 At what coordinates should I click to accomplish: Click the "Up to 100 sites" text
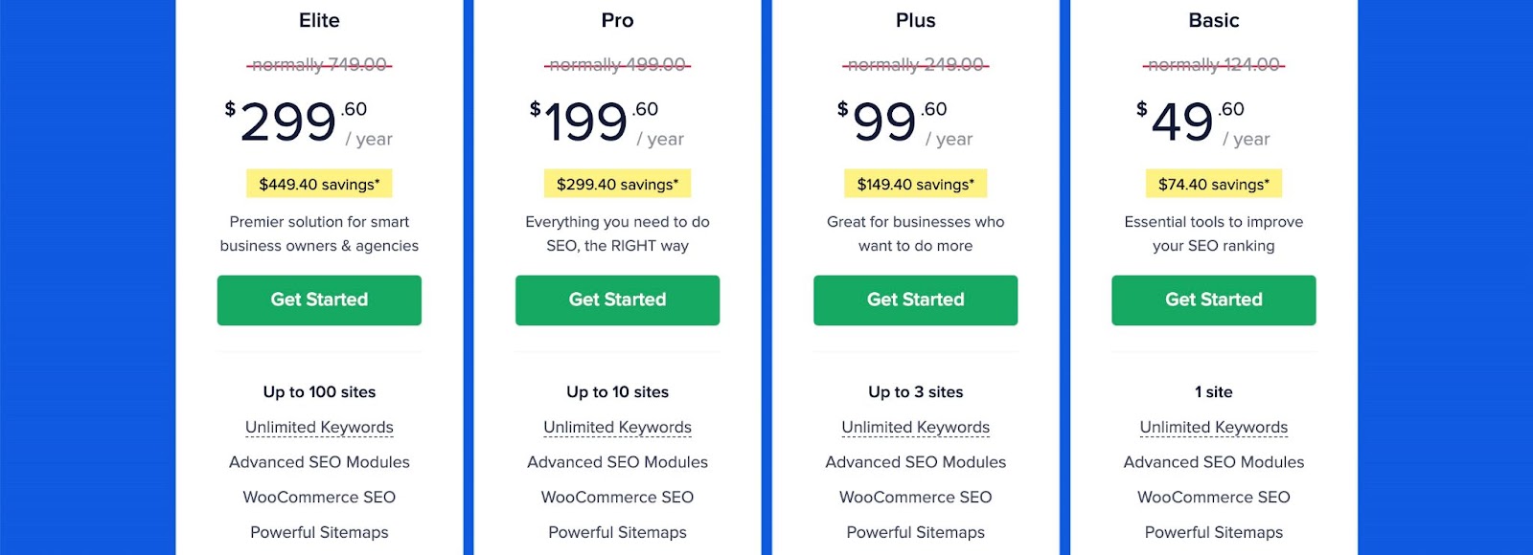[x=319, y=391]
